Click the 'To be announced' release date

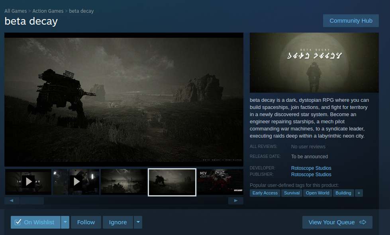tap(310, 157)
